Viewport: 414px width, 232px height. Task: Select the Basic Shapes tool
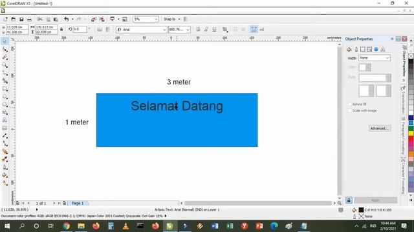[5, 112]
